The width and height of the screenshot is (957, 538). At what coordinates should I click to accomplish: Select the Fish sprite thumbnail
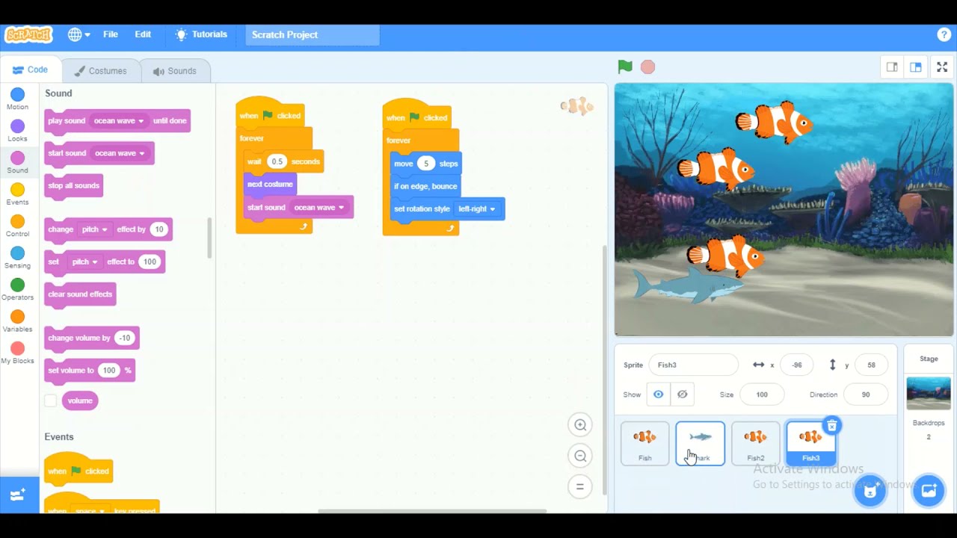point(644,443)
